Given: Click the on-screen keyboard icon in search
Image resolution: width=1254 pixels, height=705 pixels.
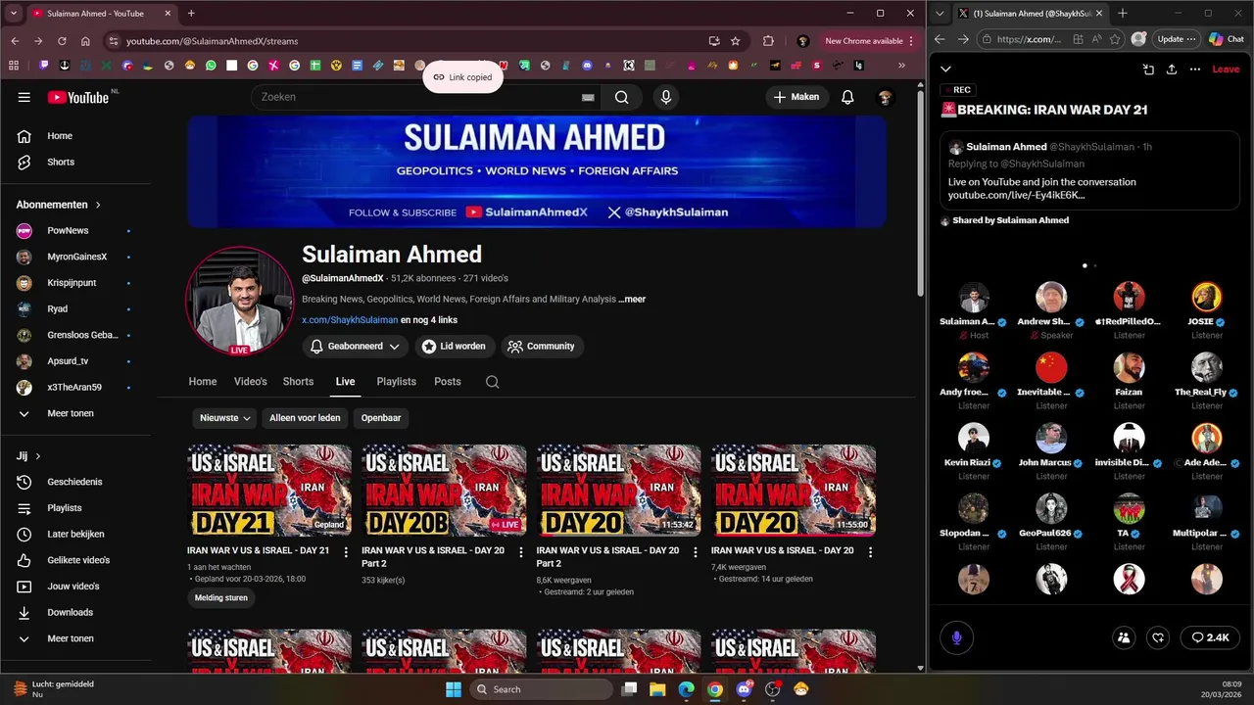Looking at the screenshot, I should click(x=588, y=97).
